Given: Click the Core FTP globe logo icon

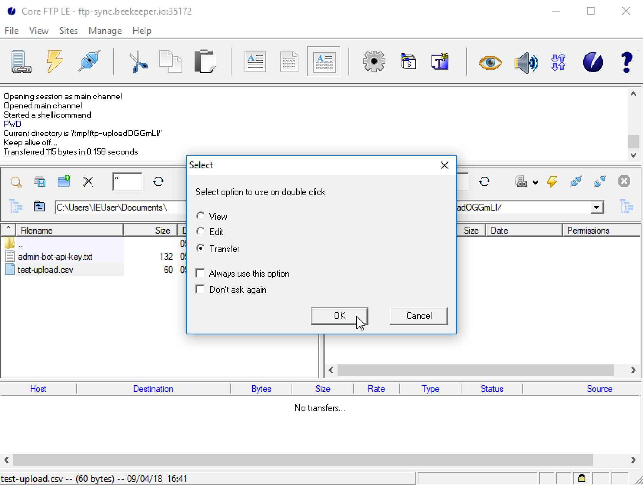Looking at the screenshot, I should [593, 62].
